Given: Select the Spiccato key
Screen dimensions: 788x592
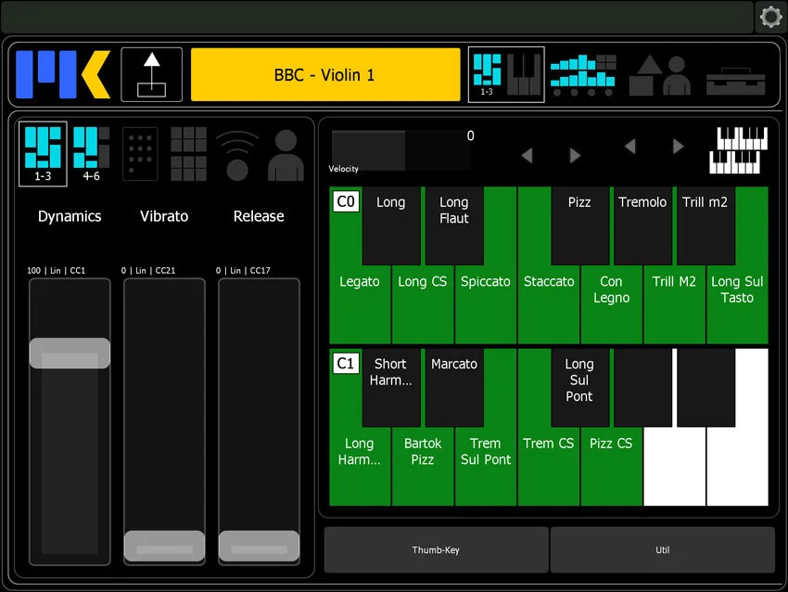Looking at the screenshot, I should point(486,304).
